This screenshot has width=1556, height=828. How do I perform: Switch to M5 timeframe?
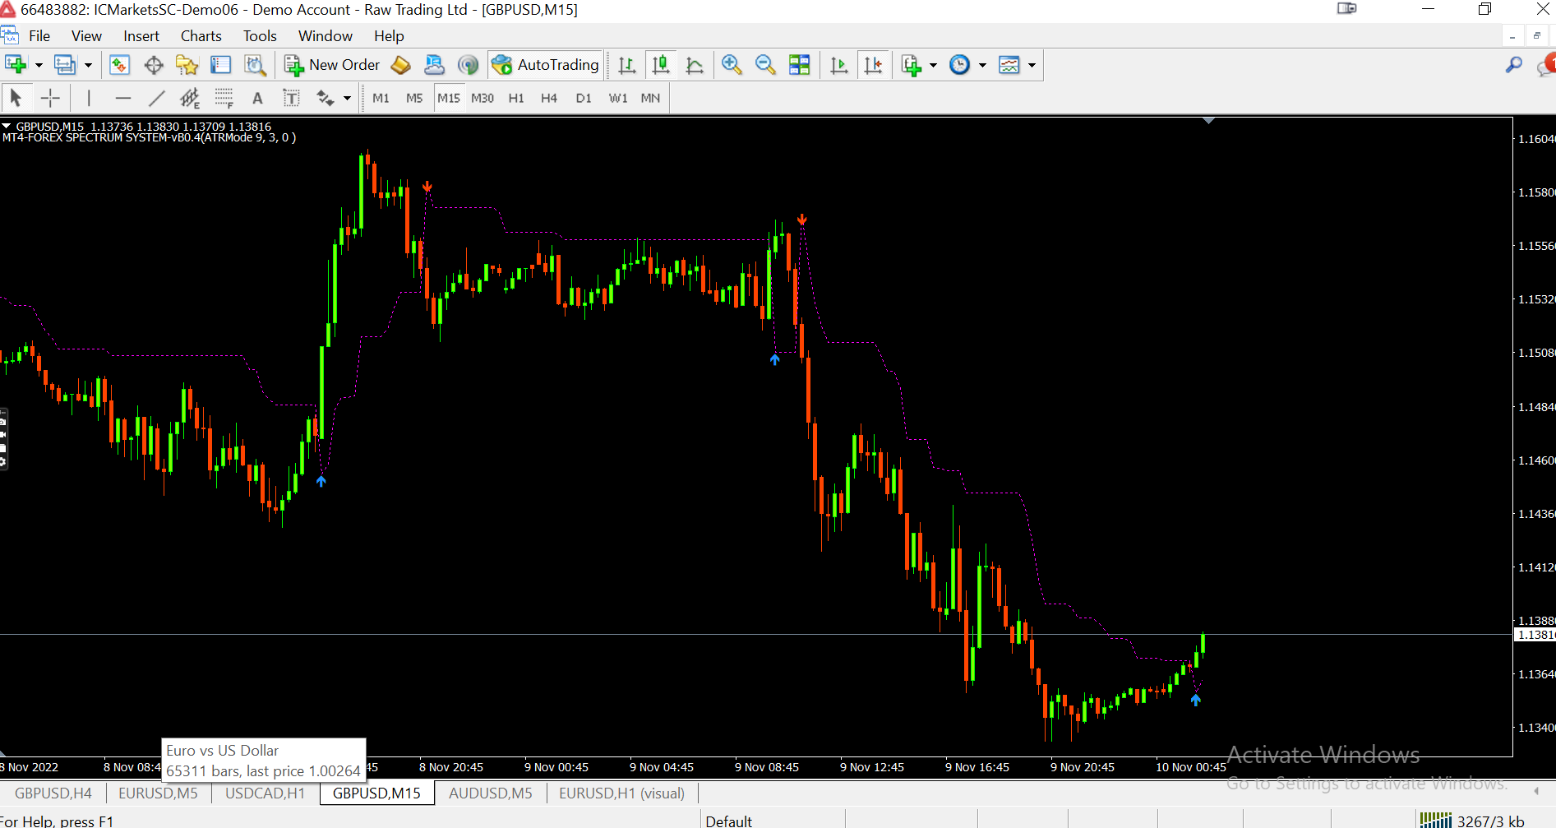[414, 98]
